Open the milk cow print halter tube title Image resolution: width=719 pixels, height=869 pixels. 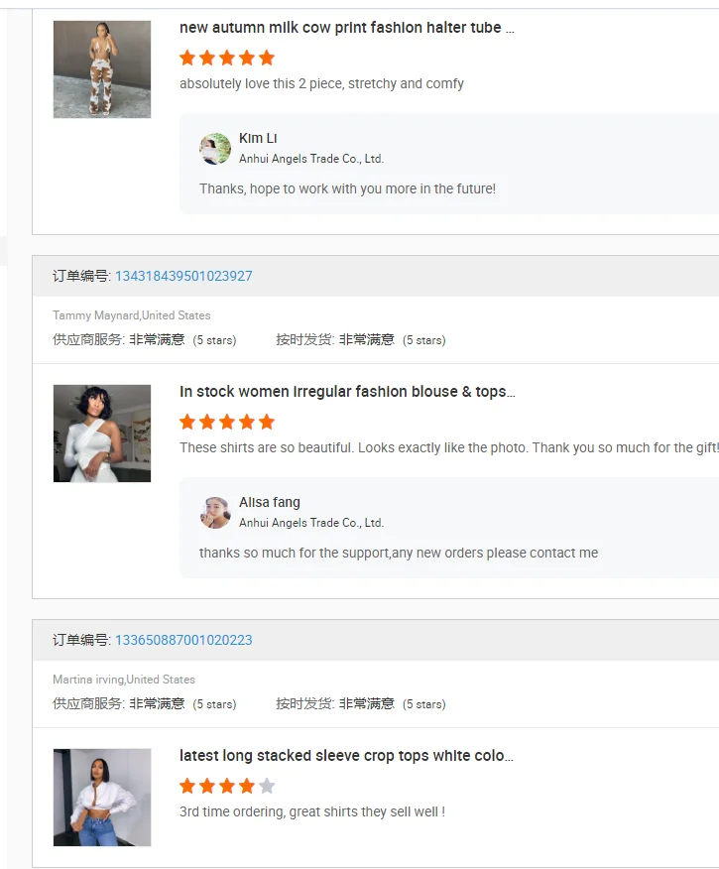(346, 28)
